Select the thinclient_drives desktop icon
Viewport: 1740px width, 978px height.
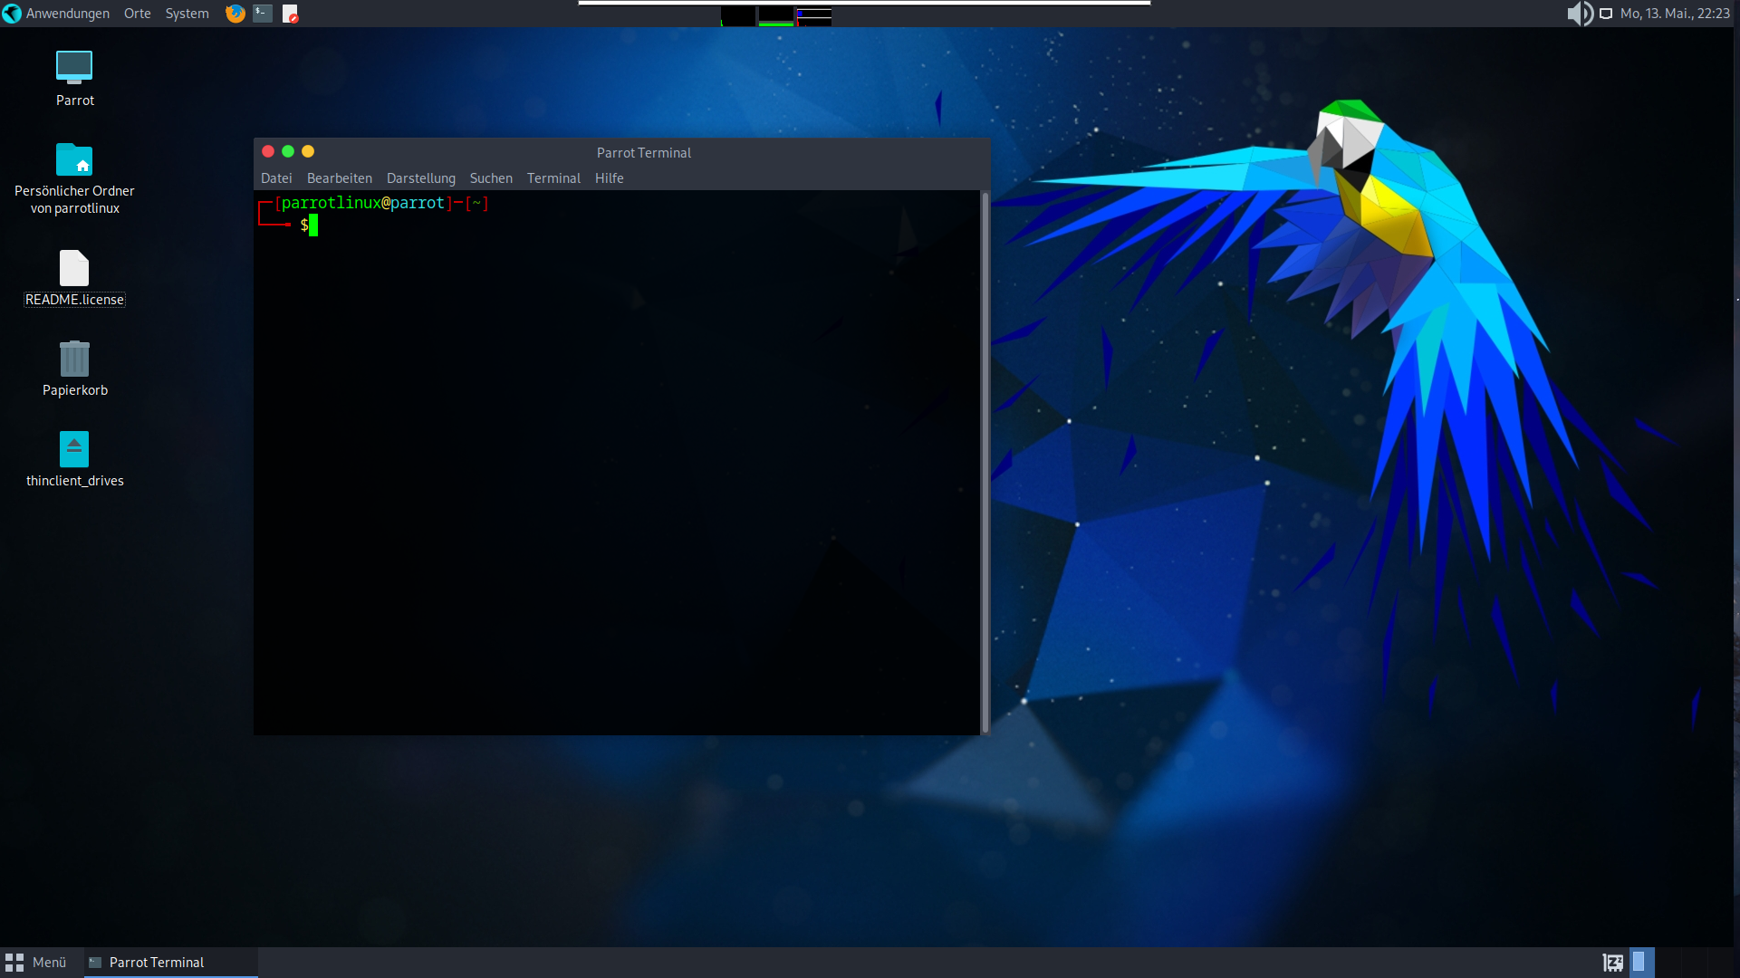click(74, 459)
